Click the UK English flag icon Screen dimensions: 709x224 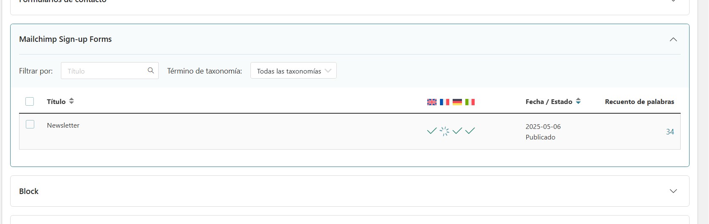(431, 102)
